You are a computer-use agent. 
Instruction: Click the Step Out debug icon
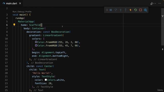[126, 10]
